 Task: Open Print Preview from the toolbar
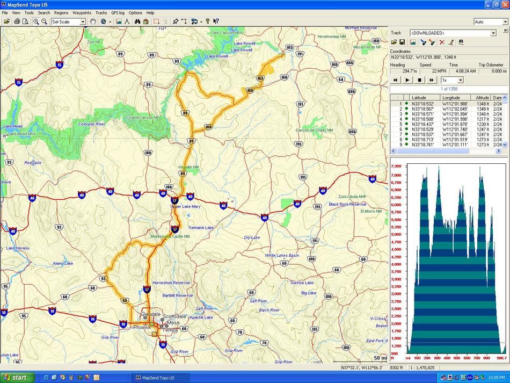(x=25, y=21)
